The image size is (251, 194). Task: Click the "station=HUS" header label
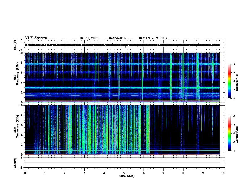pos(118,38)
